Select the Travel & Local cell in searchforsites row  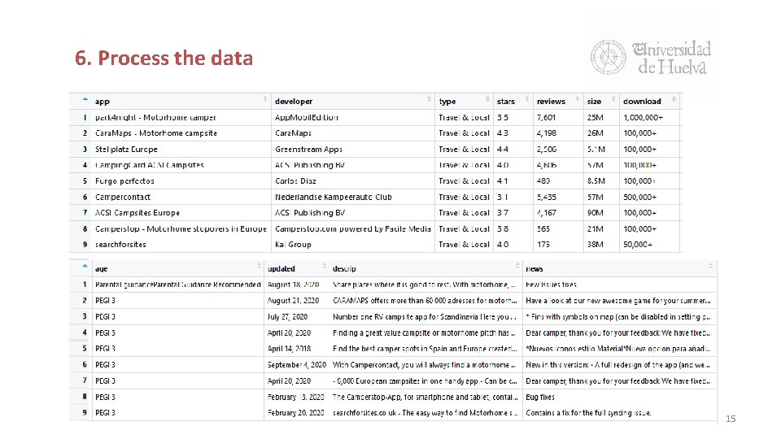pos(465,245)
